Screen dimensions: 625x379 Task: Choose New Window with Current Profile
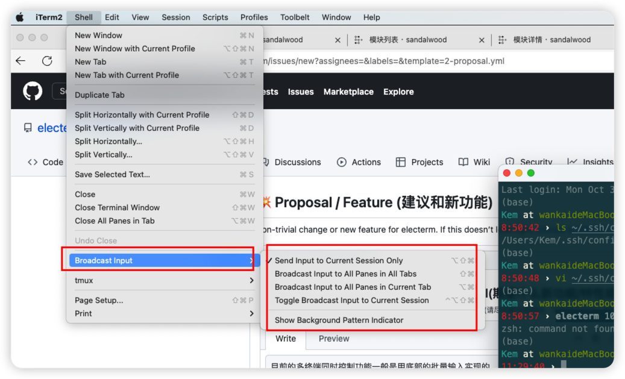164,48
